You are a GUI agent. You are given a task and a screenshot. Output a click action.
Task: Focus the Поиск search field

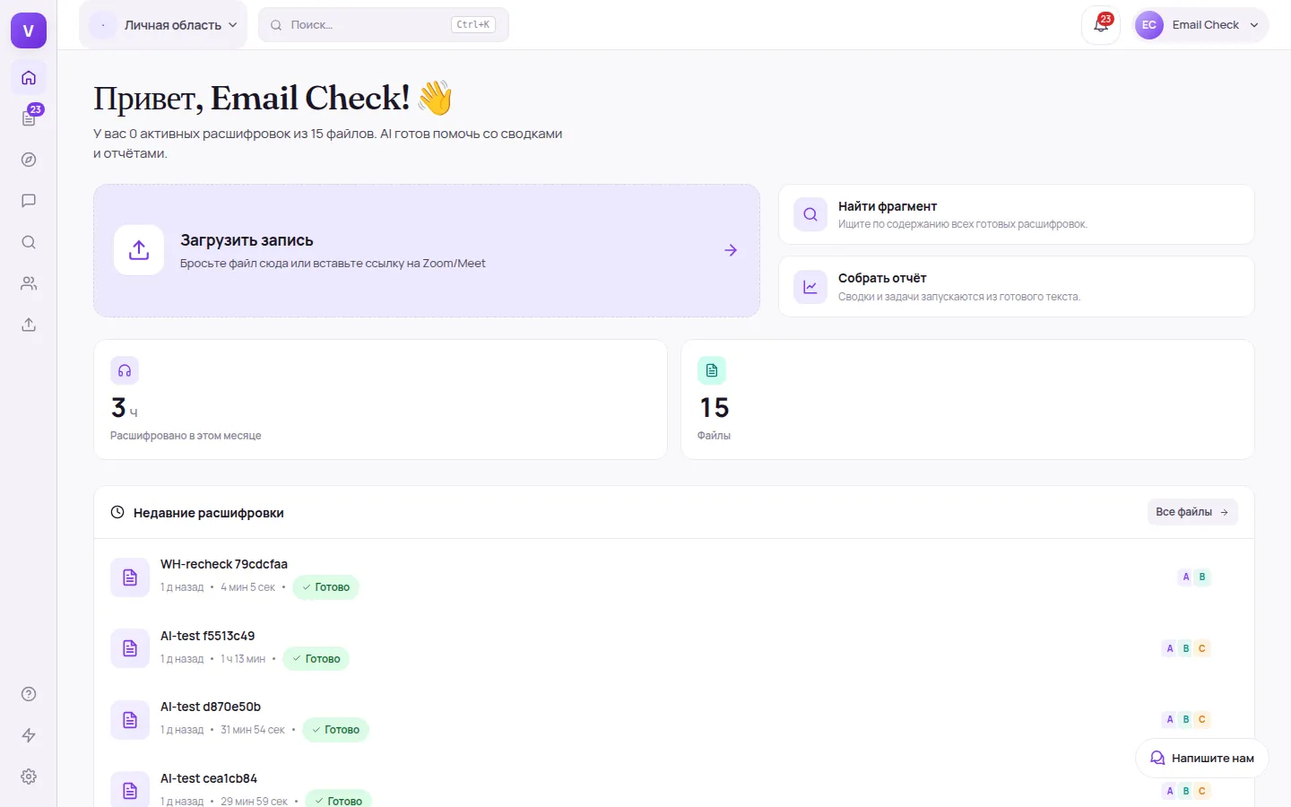384,25
